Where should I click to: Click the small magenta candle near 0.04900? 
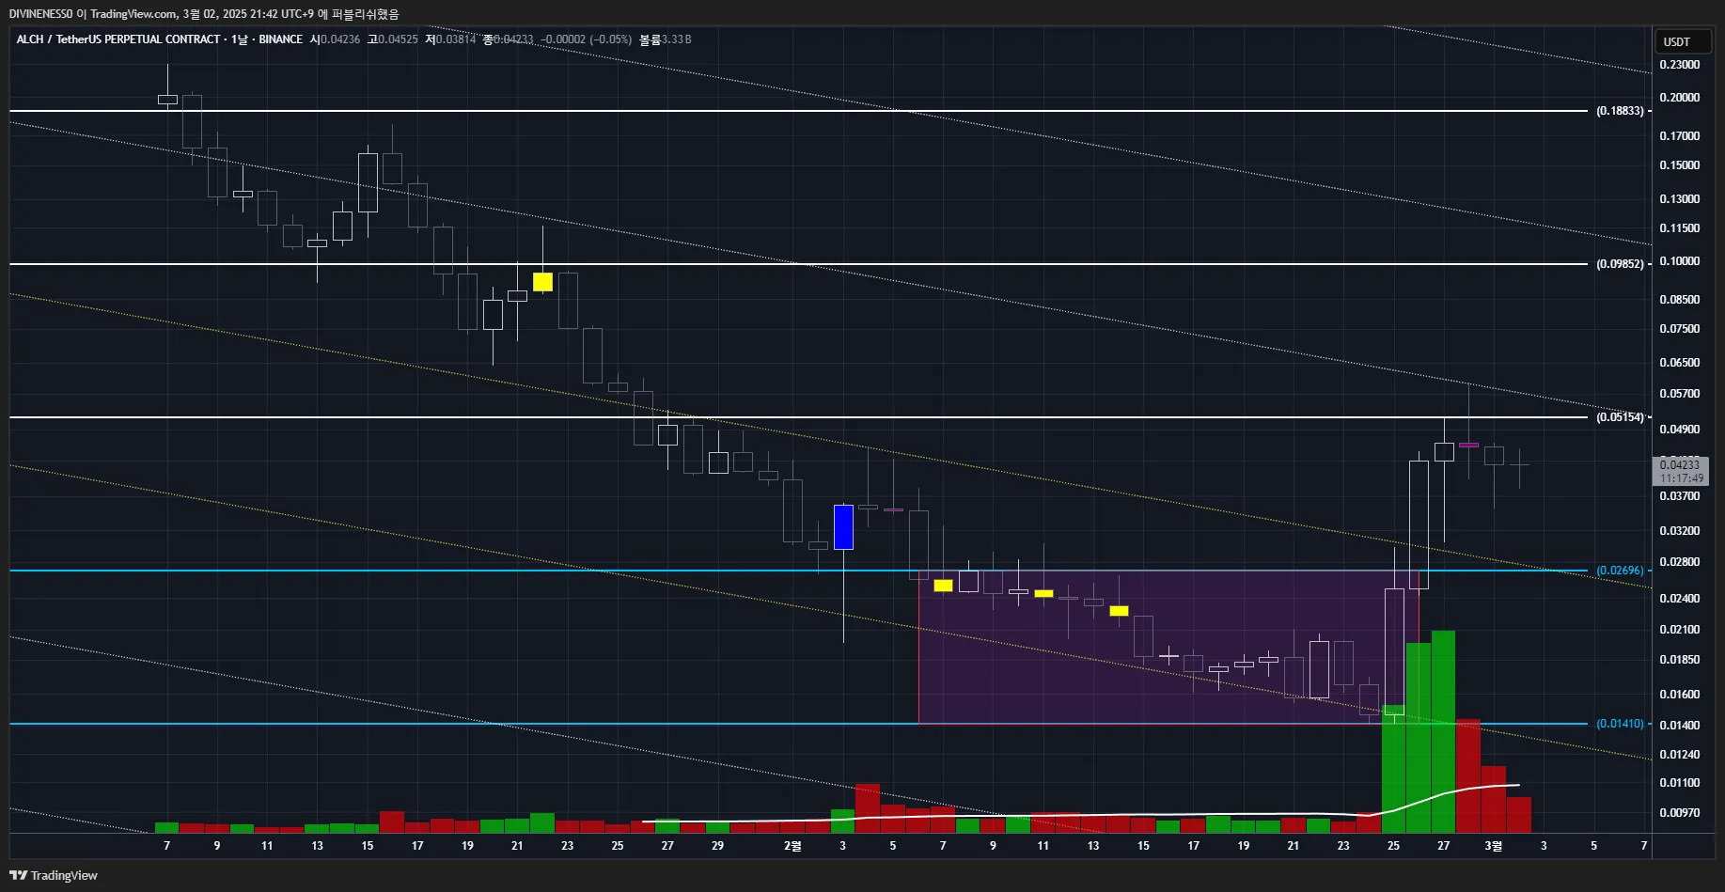pos(1468,445)
